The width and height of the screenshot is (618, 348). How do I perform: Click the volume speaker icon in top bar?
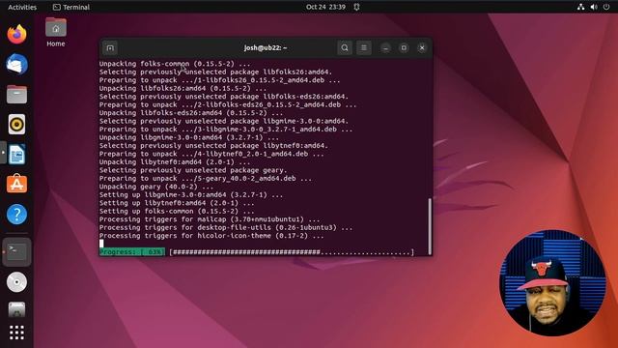pos(594,7)
